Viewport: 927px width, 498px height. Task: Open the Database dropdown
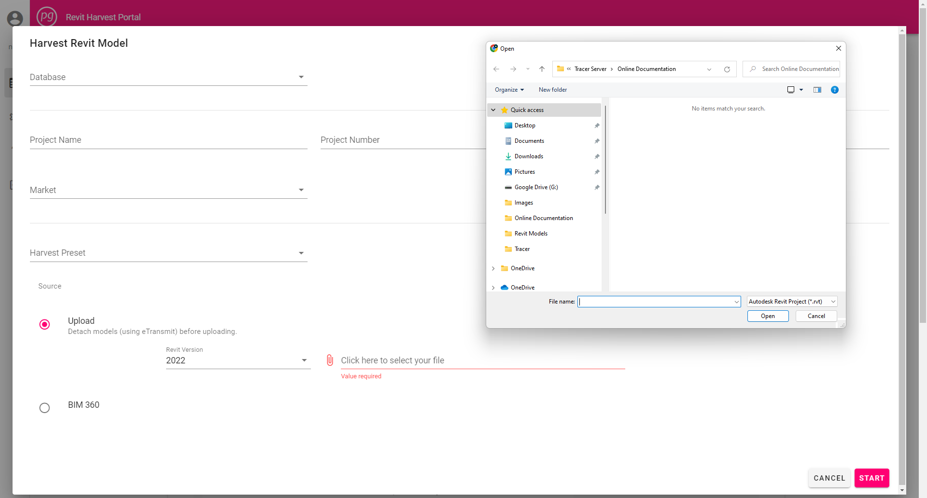301,77
